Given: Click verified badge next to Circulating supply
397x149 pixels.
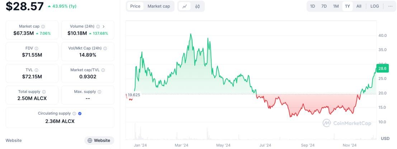Looking at the screenshot, I should pos(80,113).
